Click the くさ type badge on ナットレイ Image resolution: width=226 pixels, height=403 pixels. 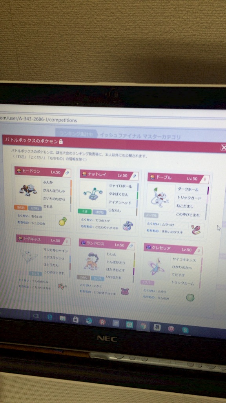click(x=85, y=211)
